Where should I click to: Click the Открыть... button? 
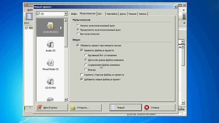(x=86, y=108)
